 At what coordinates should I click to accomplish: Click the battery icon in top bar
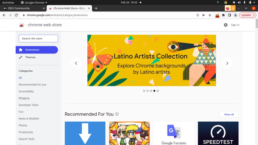click(x=250, y=3)
